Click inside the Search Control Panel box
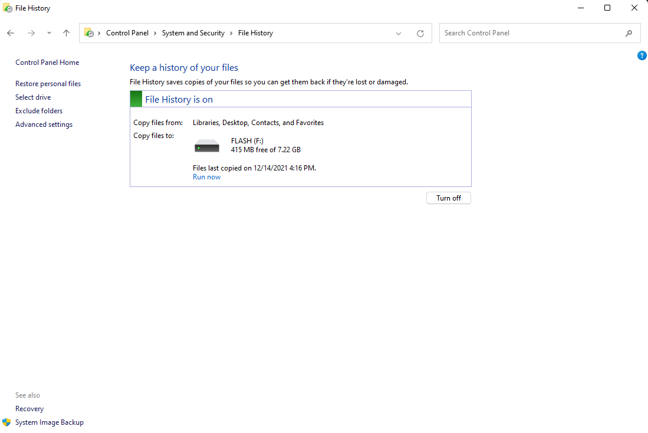 pos(531,33)
